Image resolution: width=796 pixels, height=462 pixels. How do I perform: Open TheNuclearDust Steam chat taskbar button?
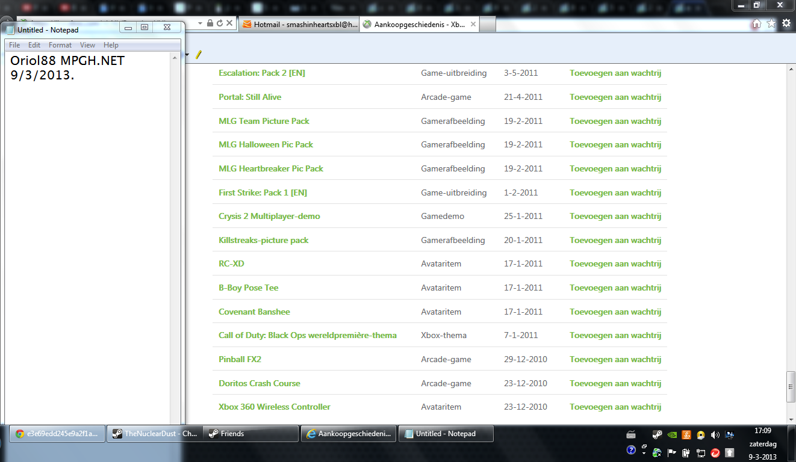155,434
